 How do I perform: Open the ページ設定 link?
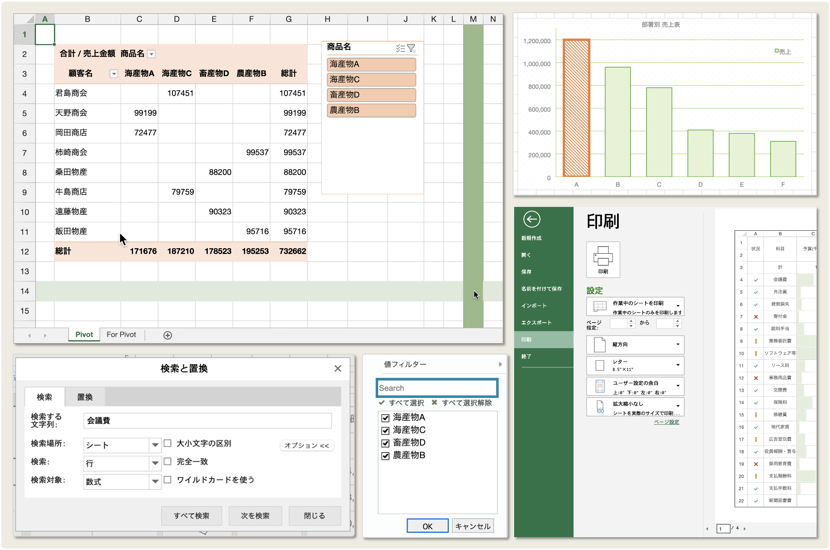pyautogui.click(x=666, y=422)
